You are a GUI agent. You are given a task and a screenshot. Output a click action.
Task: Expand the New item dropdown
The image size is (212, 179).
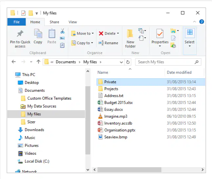[142, 31]
